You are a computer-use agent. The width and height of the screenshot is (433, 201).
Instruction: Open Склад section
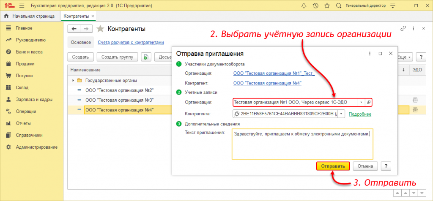click(x=22, y=88)
